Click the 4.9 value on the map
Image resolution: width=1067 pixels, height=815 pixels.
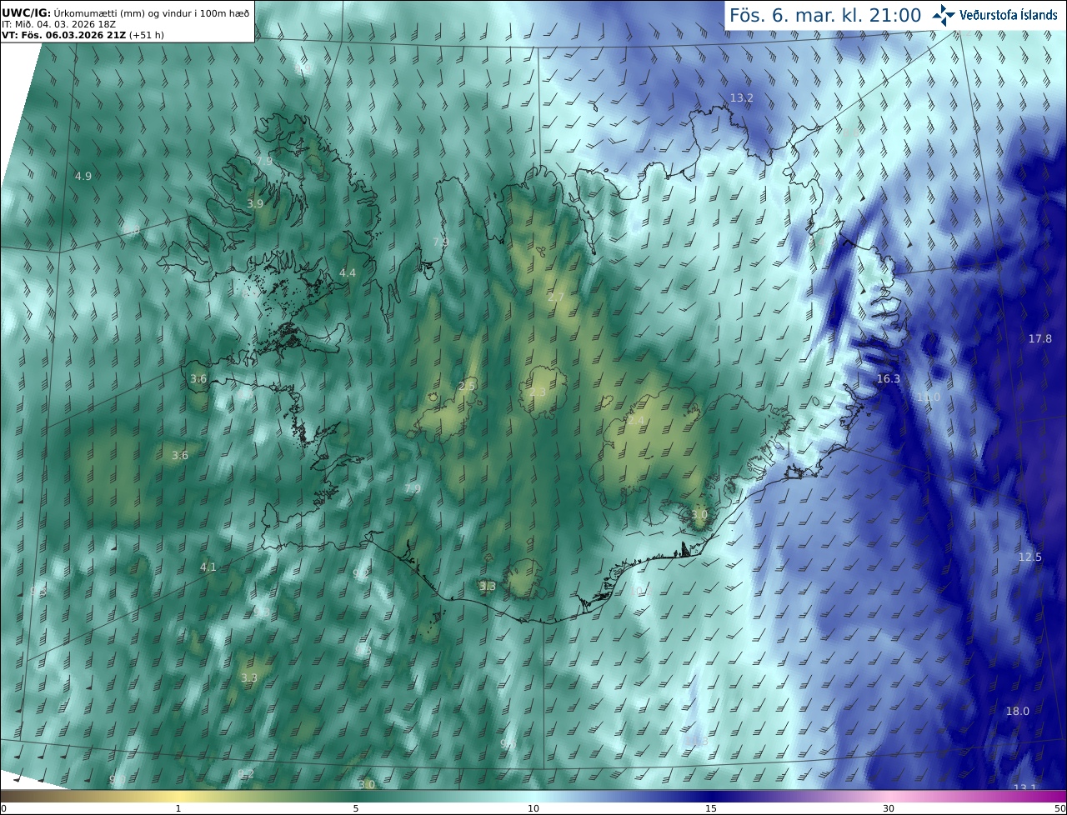(83, 176)
